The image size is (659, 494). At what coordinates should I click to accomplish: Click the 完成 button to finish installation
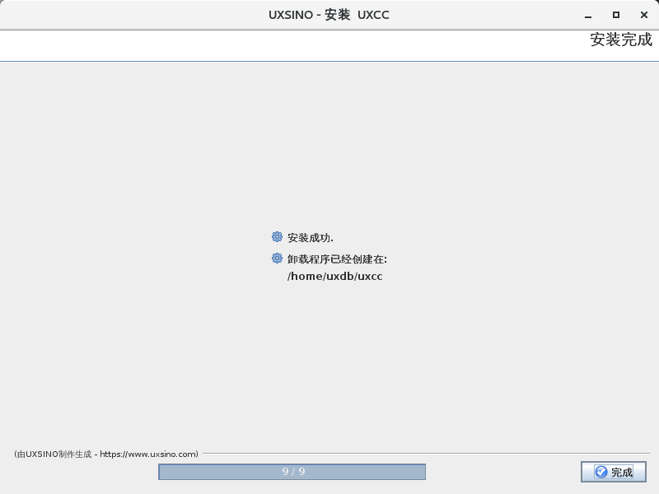coord(613,472)
